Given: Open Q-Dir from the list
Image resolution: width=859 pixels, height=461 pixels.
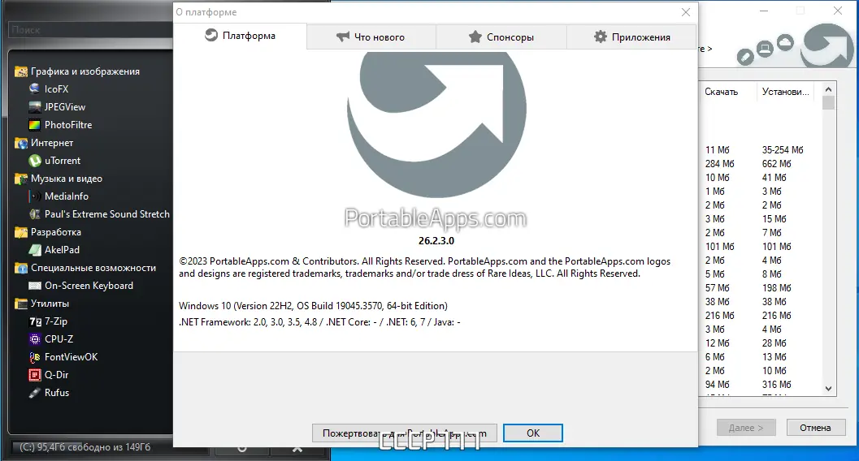Looking at the screenshot, I should pos(48,375).
